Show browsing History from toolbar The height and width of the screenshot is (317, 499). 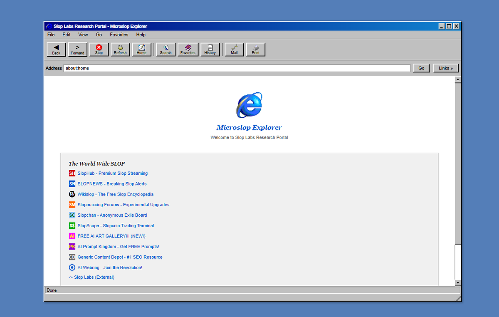[x=210, y=50]
